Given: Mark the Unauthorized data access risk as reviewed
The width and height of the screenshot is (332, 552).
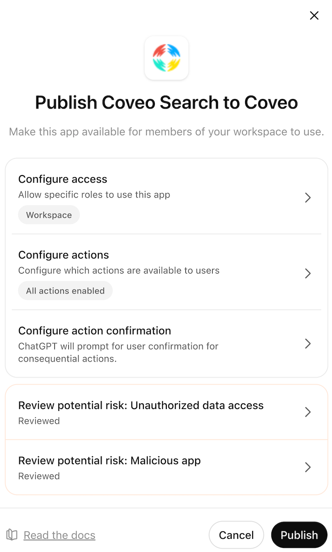Looking at the screenshot, I should (165, 412).
